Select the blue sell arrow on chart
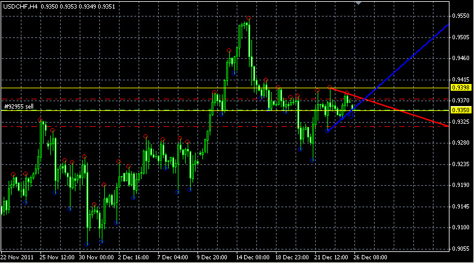This screenshot has width=474, height=263. [x=350, y=115]
